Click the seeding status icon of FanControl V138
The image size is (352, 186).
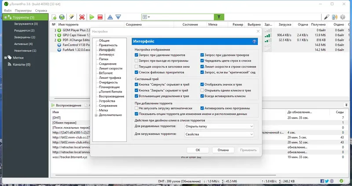point(59,45)
